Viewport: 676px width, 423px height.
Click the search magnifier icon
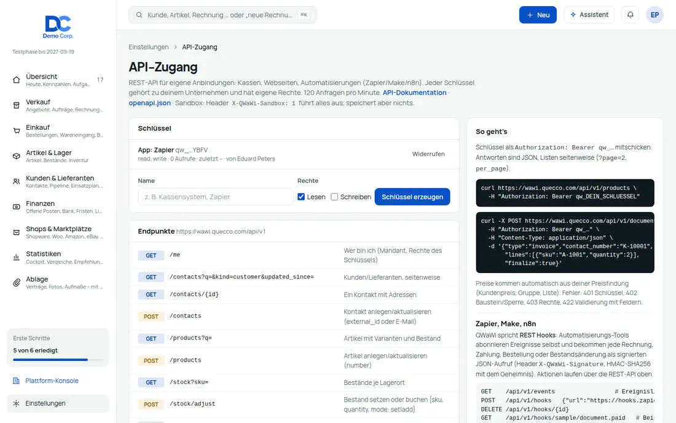point(140,15)
